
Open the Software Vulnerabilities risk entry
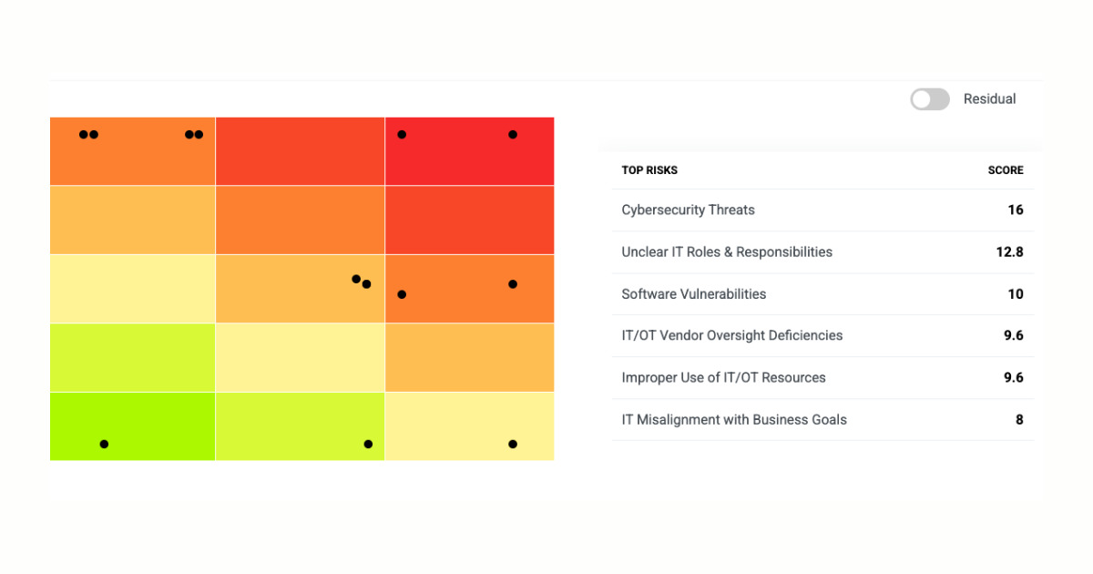point(694,293)
